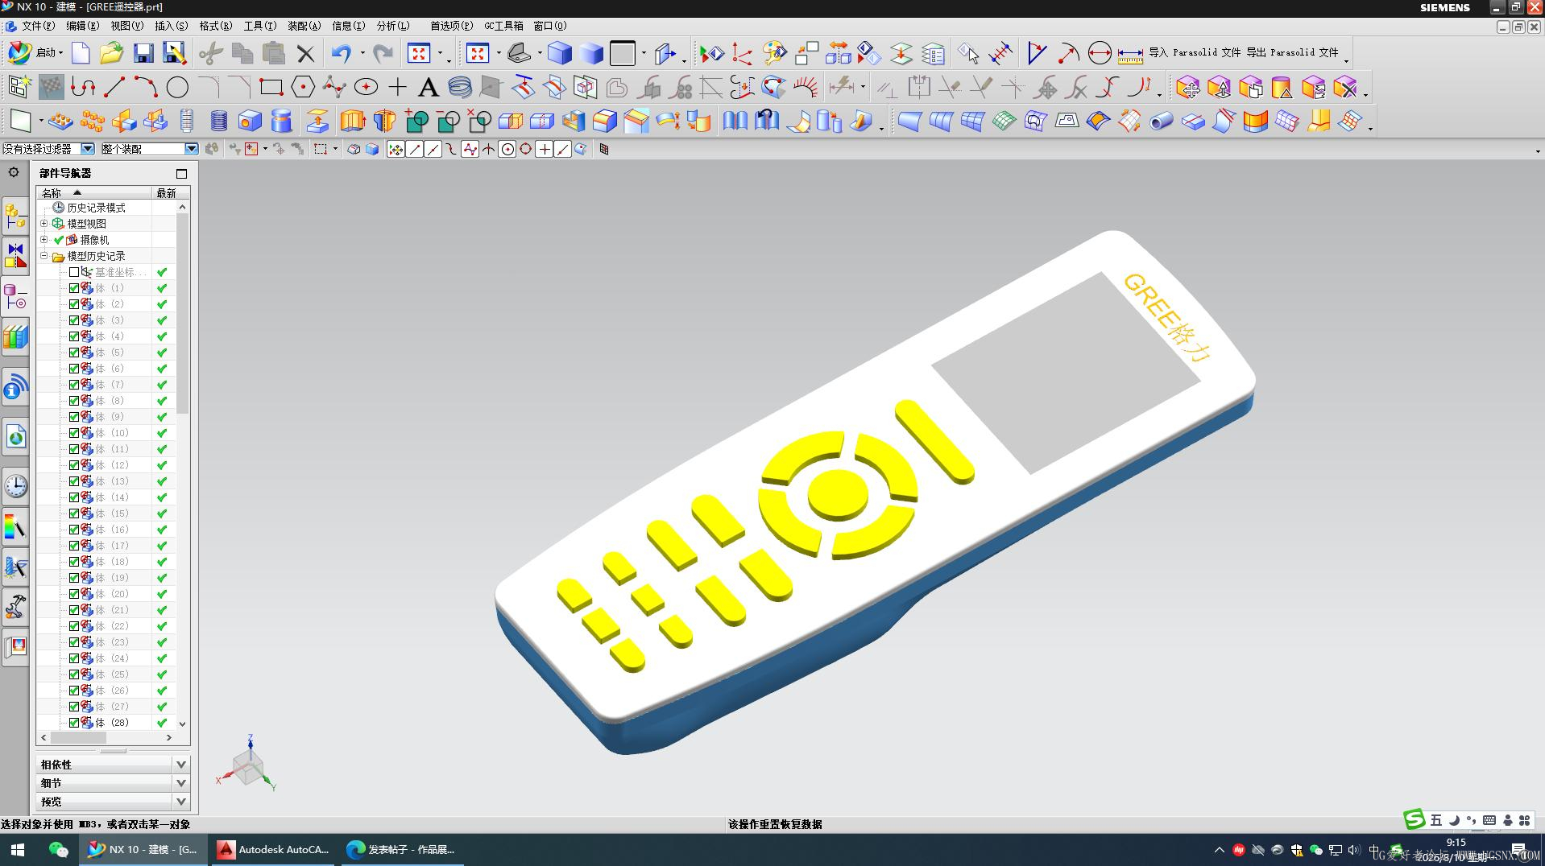Select the sketch Line tool
Screen dimensions: 1545x866
[x=114, y=87]
